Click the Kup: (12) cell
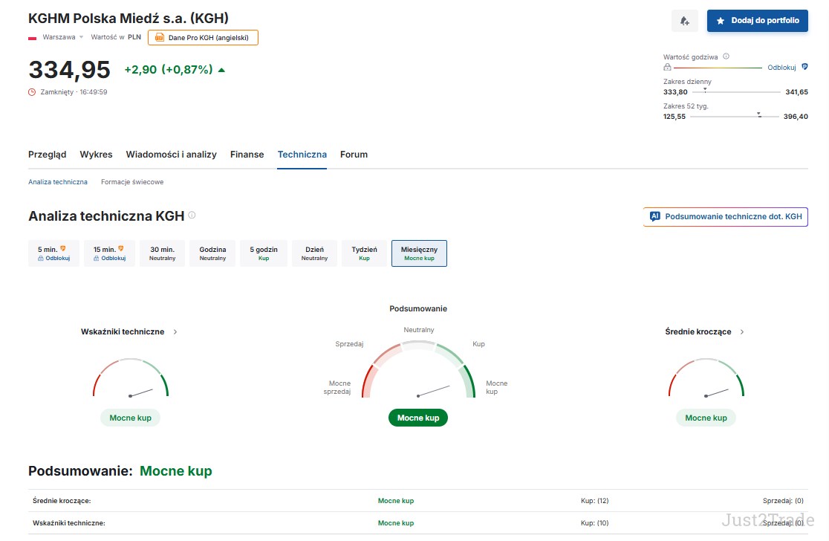This screenshot has width=829, height=541. [595, 501]
